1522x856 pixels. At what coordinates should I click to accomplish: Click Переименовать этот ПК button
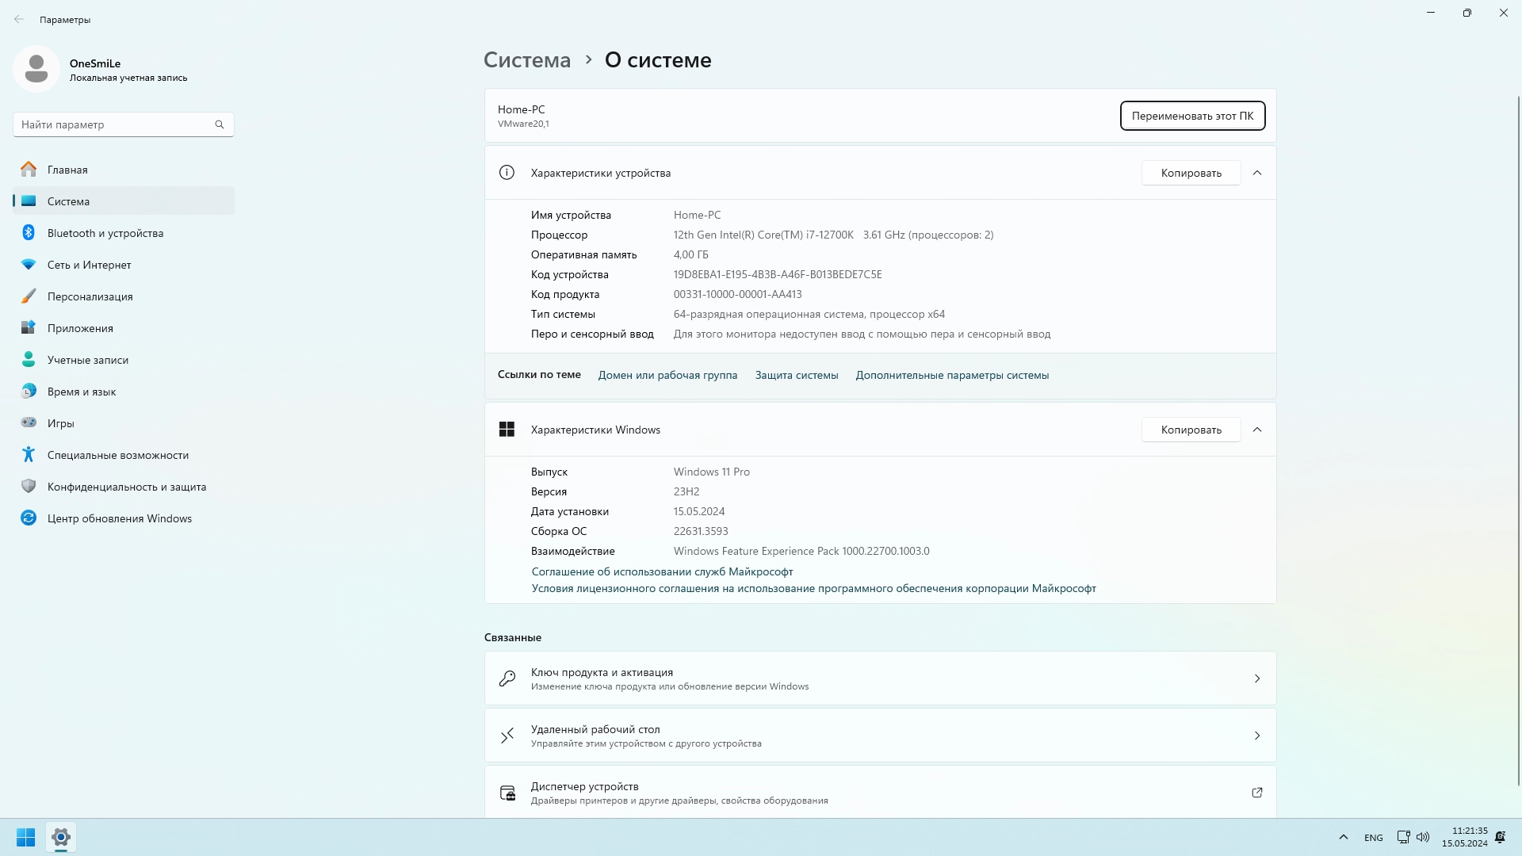[x=1192, y=116]
